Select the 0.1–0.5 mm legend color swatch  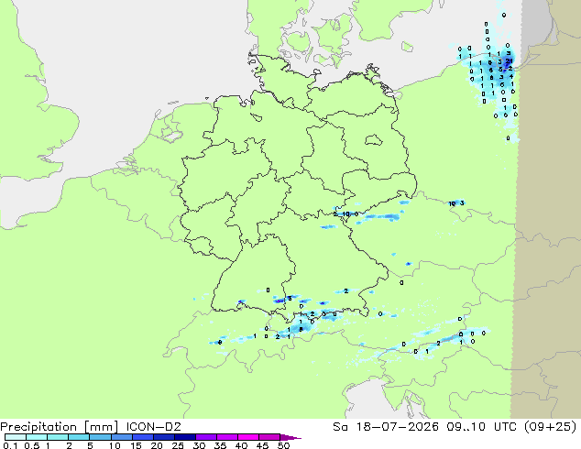[x=16, y=437]
